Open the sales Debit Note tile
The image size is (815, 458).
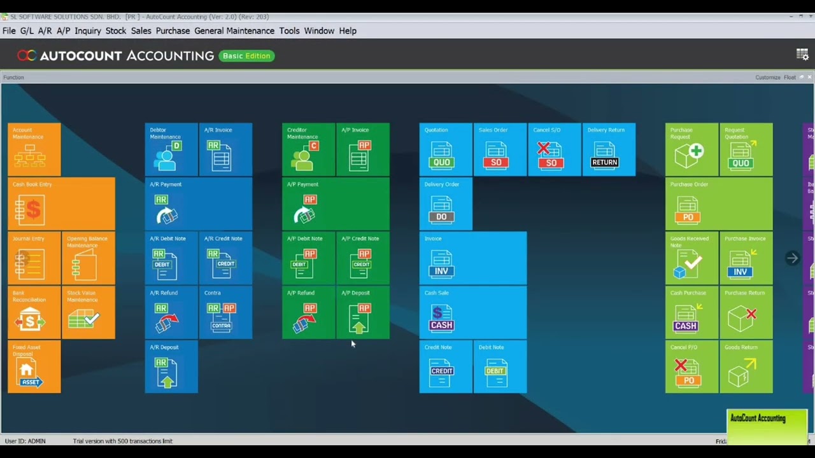click(500, 366)
